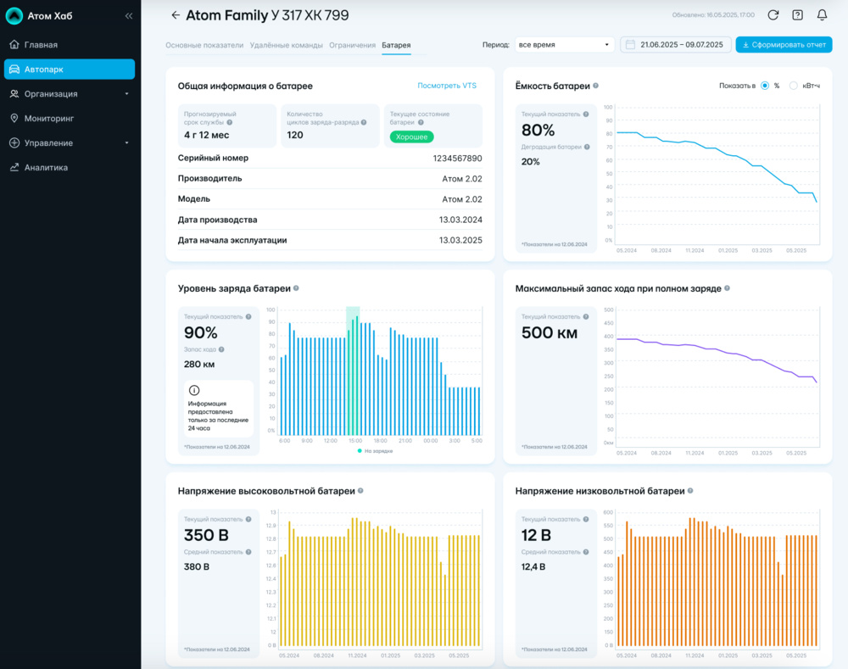Open the Период dropdown 'все время'

coord(564,45)
